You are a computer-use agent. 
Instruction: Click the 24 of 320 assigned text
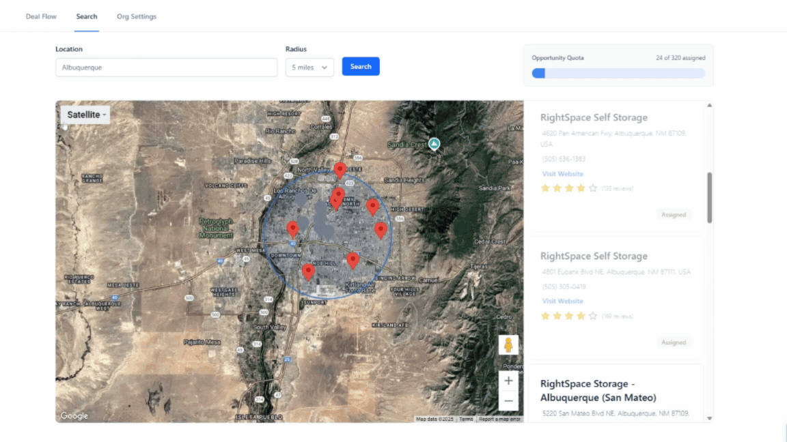pos(680,58)
